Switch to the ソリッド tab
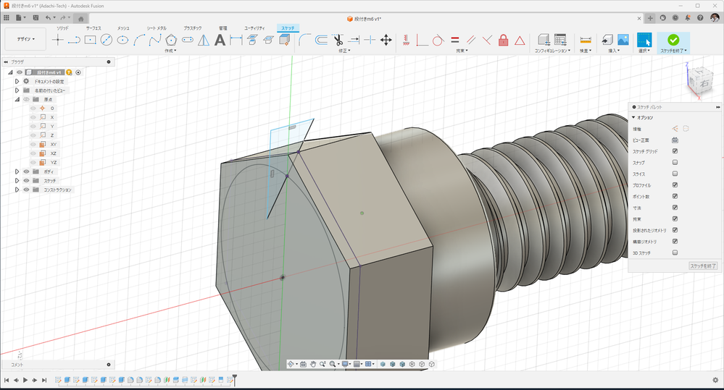Image resolution: width=724 pixels, height=390 pixels. [62, 28]
